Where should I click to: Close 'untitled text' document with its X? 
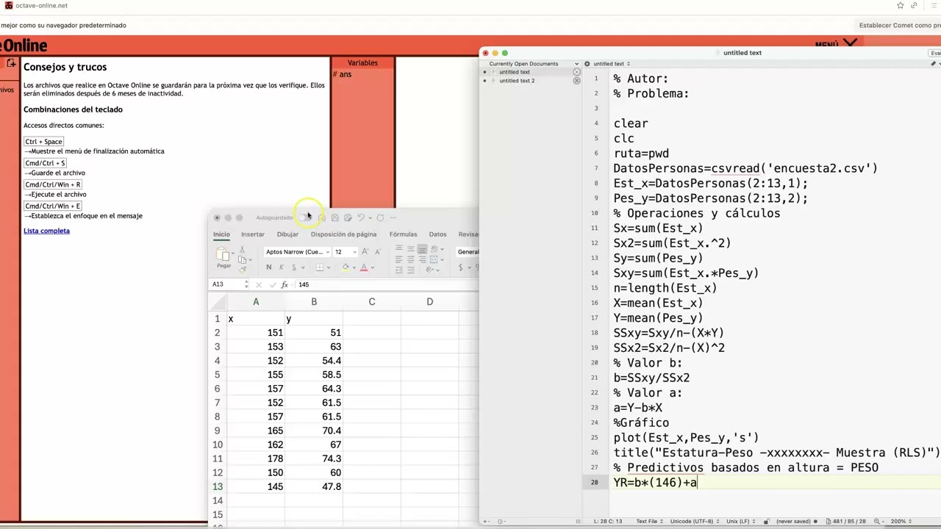click(x=576, y=72)
